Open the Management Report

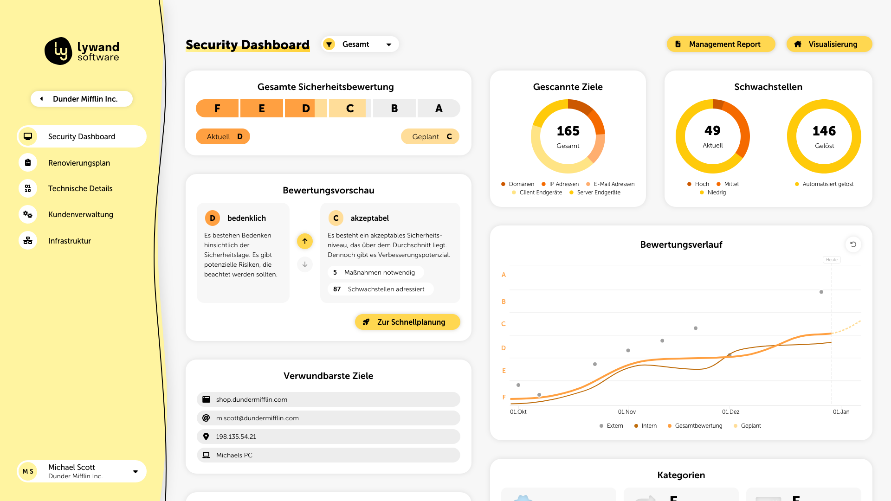pos(721,44)
